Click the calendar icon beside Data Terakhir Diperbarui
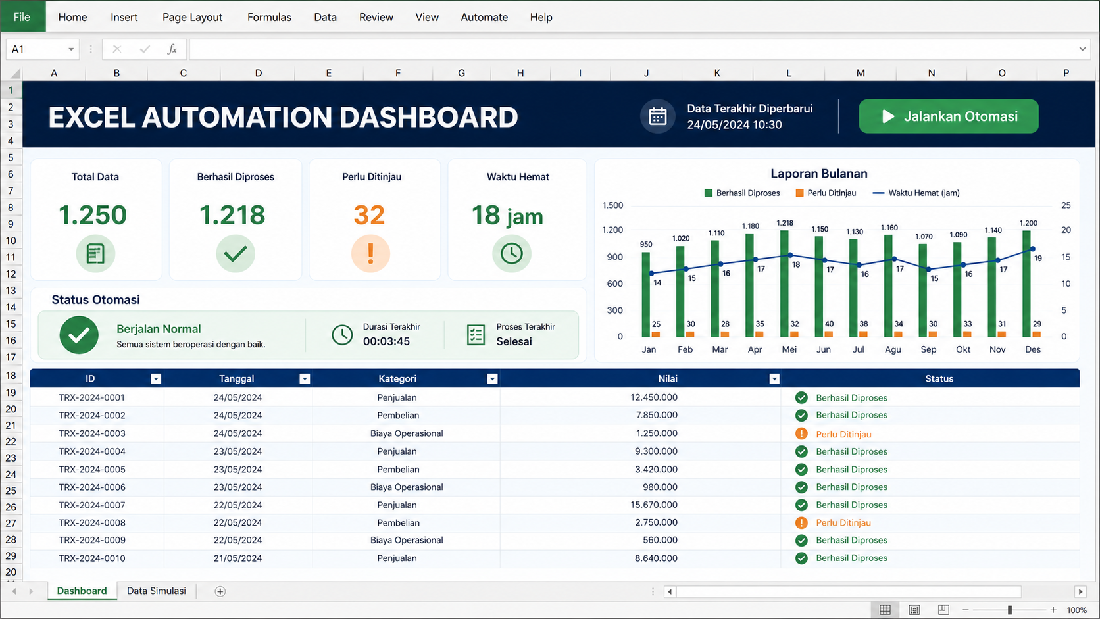Image resolution: width=1100 pixels, height=619 pixels. pos(658,116)
